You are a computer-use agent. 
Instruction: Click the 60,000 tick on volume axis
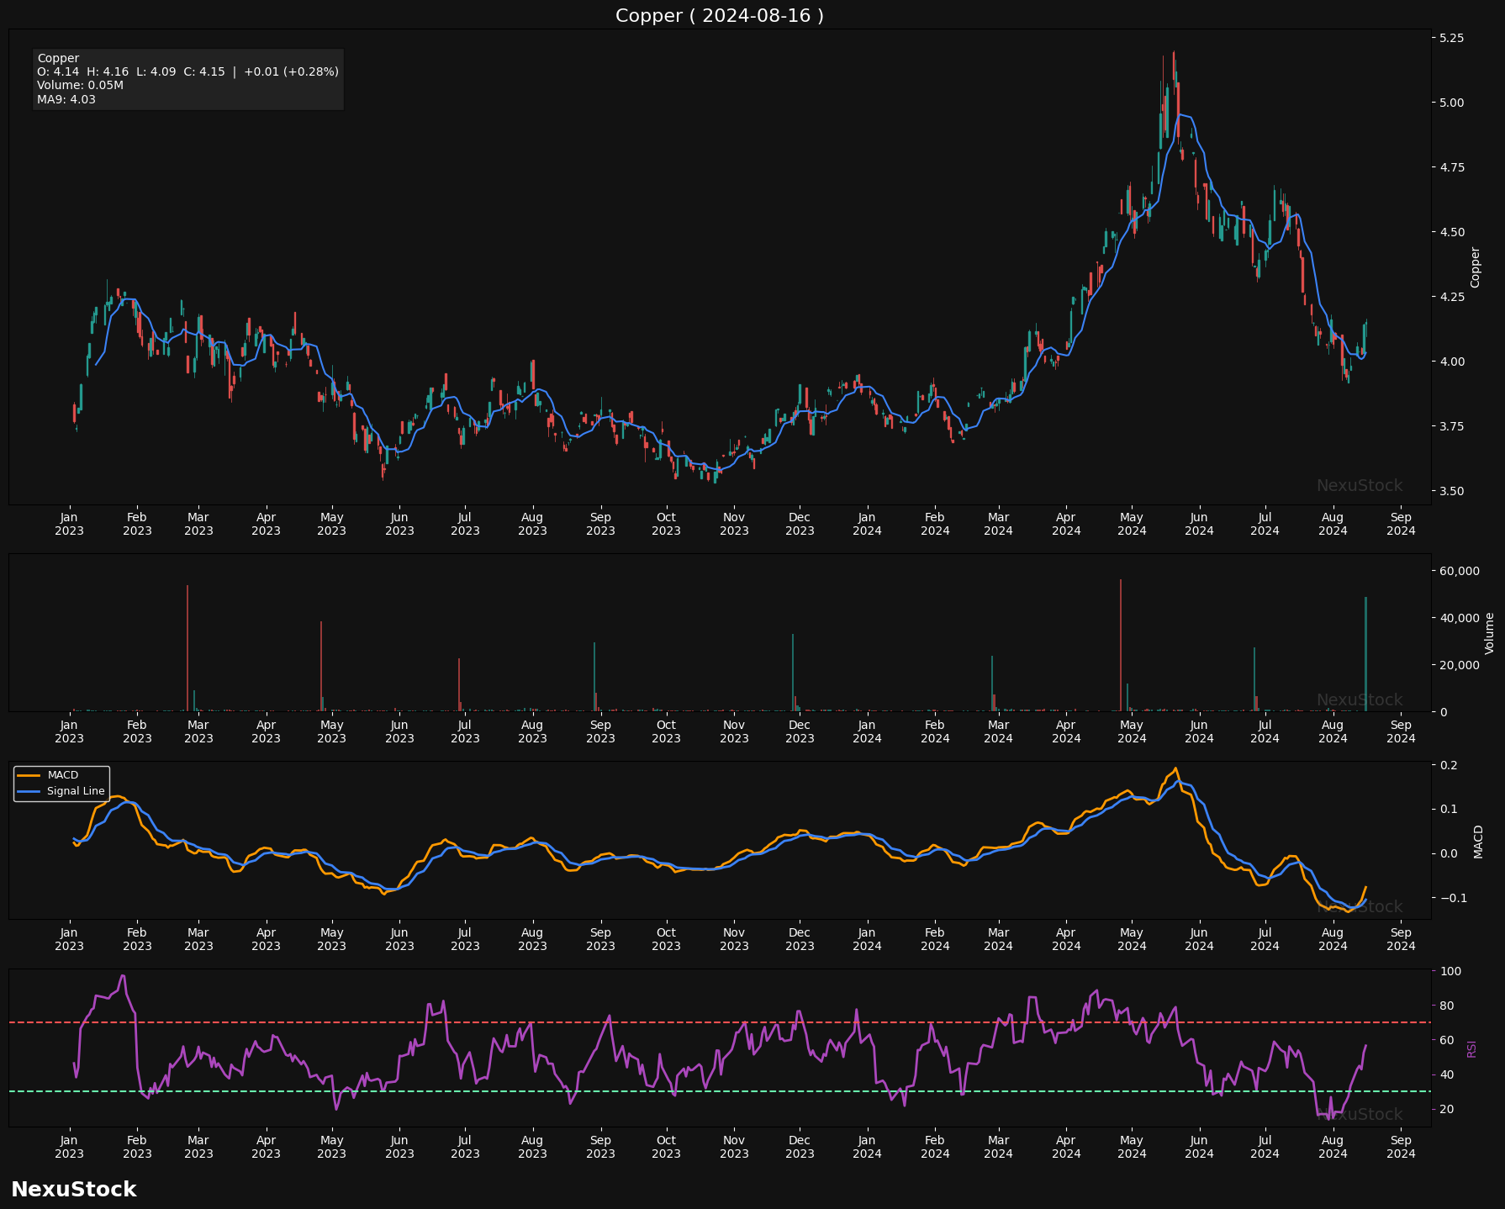point(1460,571)
